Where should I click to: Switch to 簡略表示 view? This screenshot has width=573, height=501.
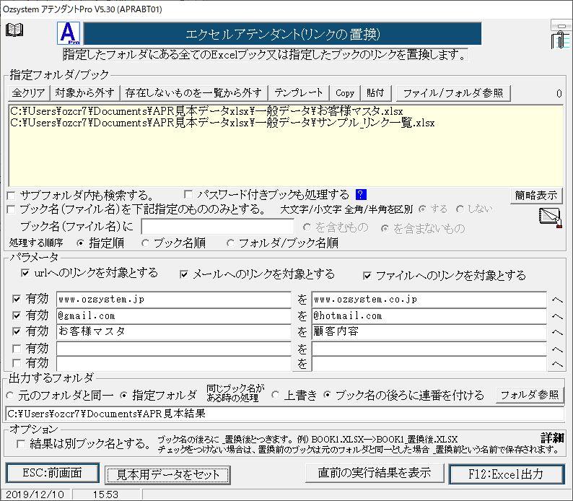pyautogui.click(x=535, y=196)
